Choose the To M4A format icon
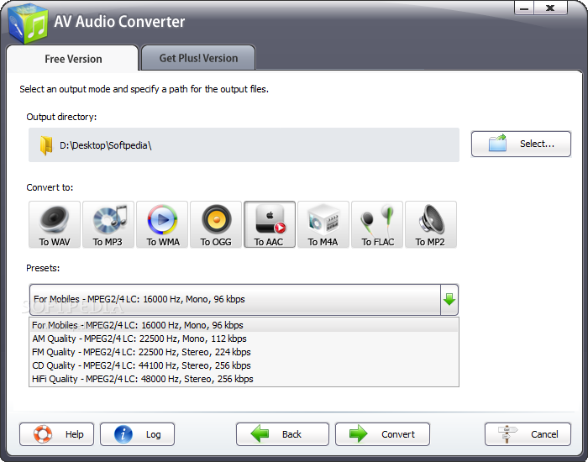Screen dimensions: 588x462 [323, 224]
